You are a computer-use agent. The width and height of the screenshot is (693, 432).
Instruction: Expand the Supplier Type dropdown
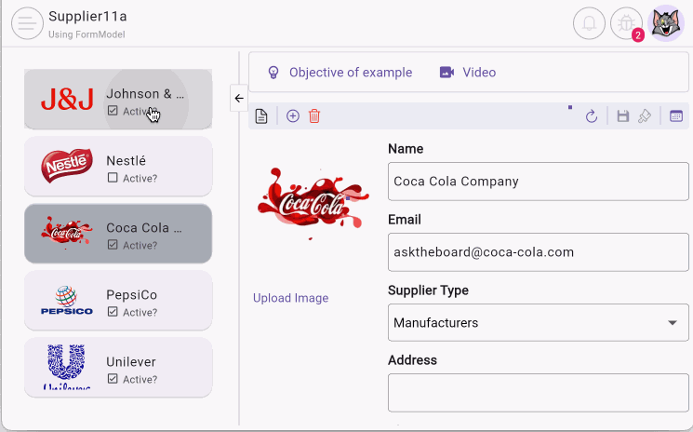click(672, 323)
